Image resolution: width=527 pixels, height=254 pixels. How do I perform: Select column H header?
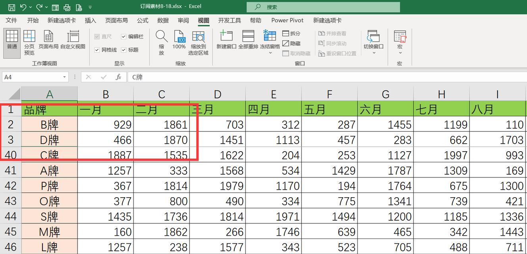pos(442,94)
